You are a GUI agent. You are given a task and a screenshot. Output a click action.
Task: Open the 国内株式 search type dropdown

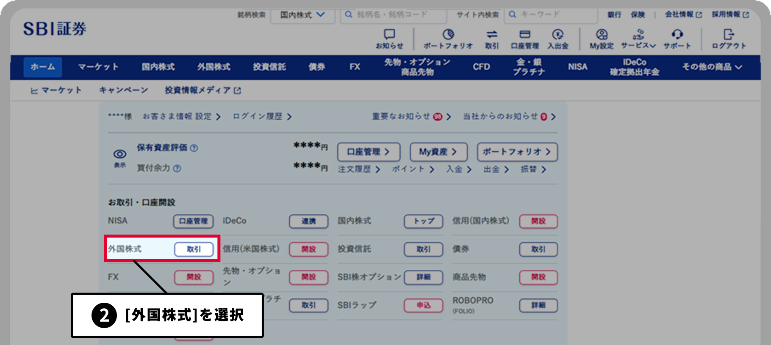[x=302, y=15]
